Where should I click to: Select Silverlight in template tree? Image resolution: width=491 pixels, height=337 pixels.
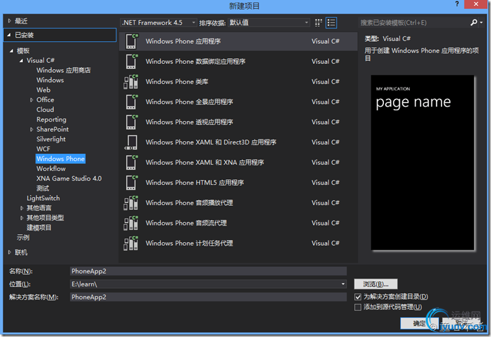coord(51,139)
